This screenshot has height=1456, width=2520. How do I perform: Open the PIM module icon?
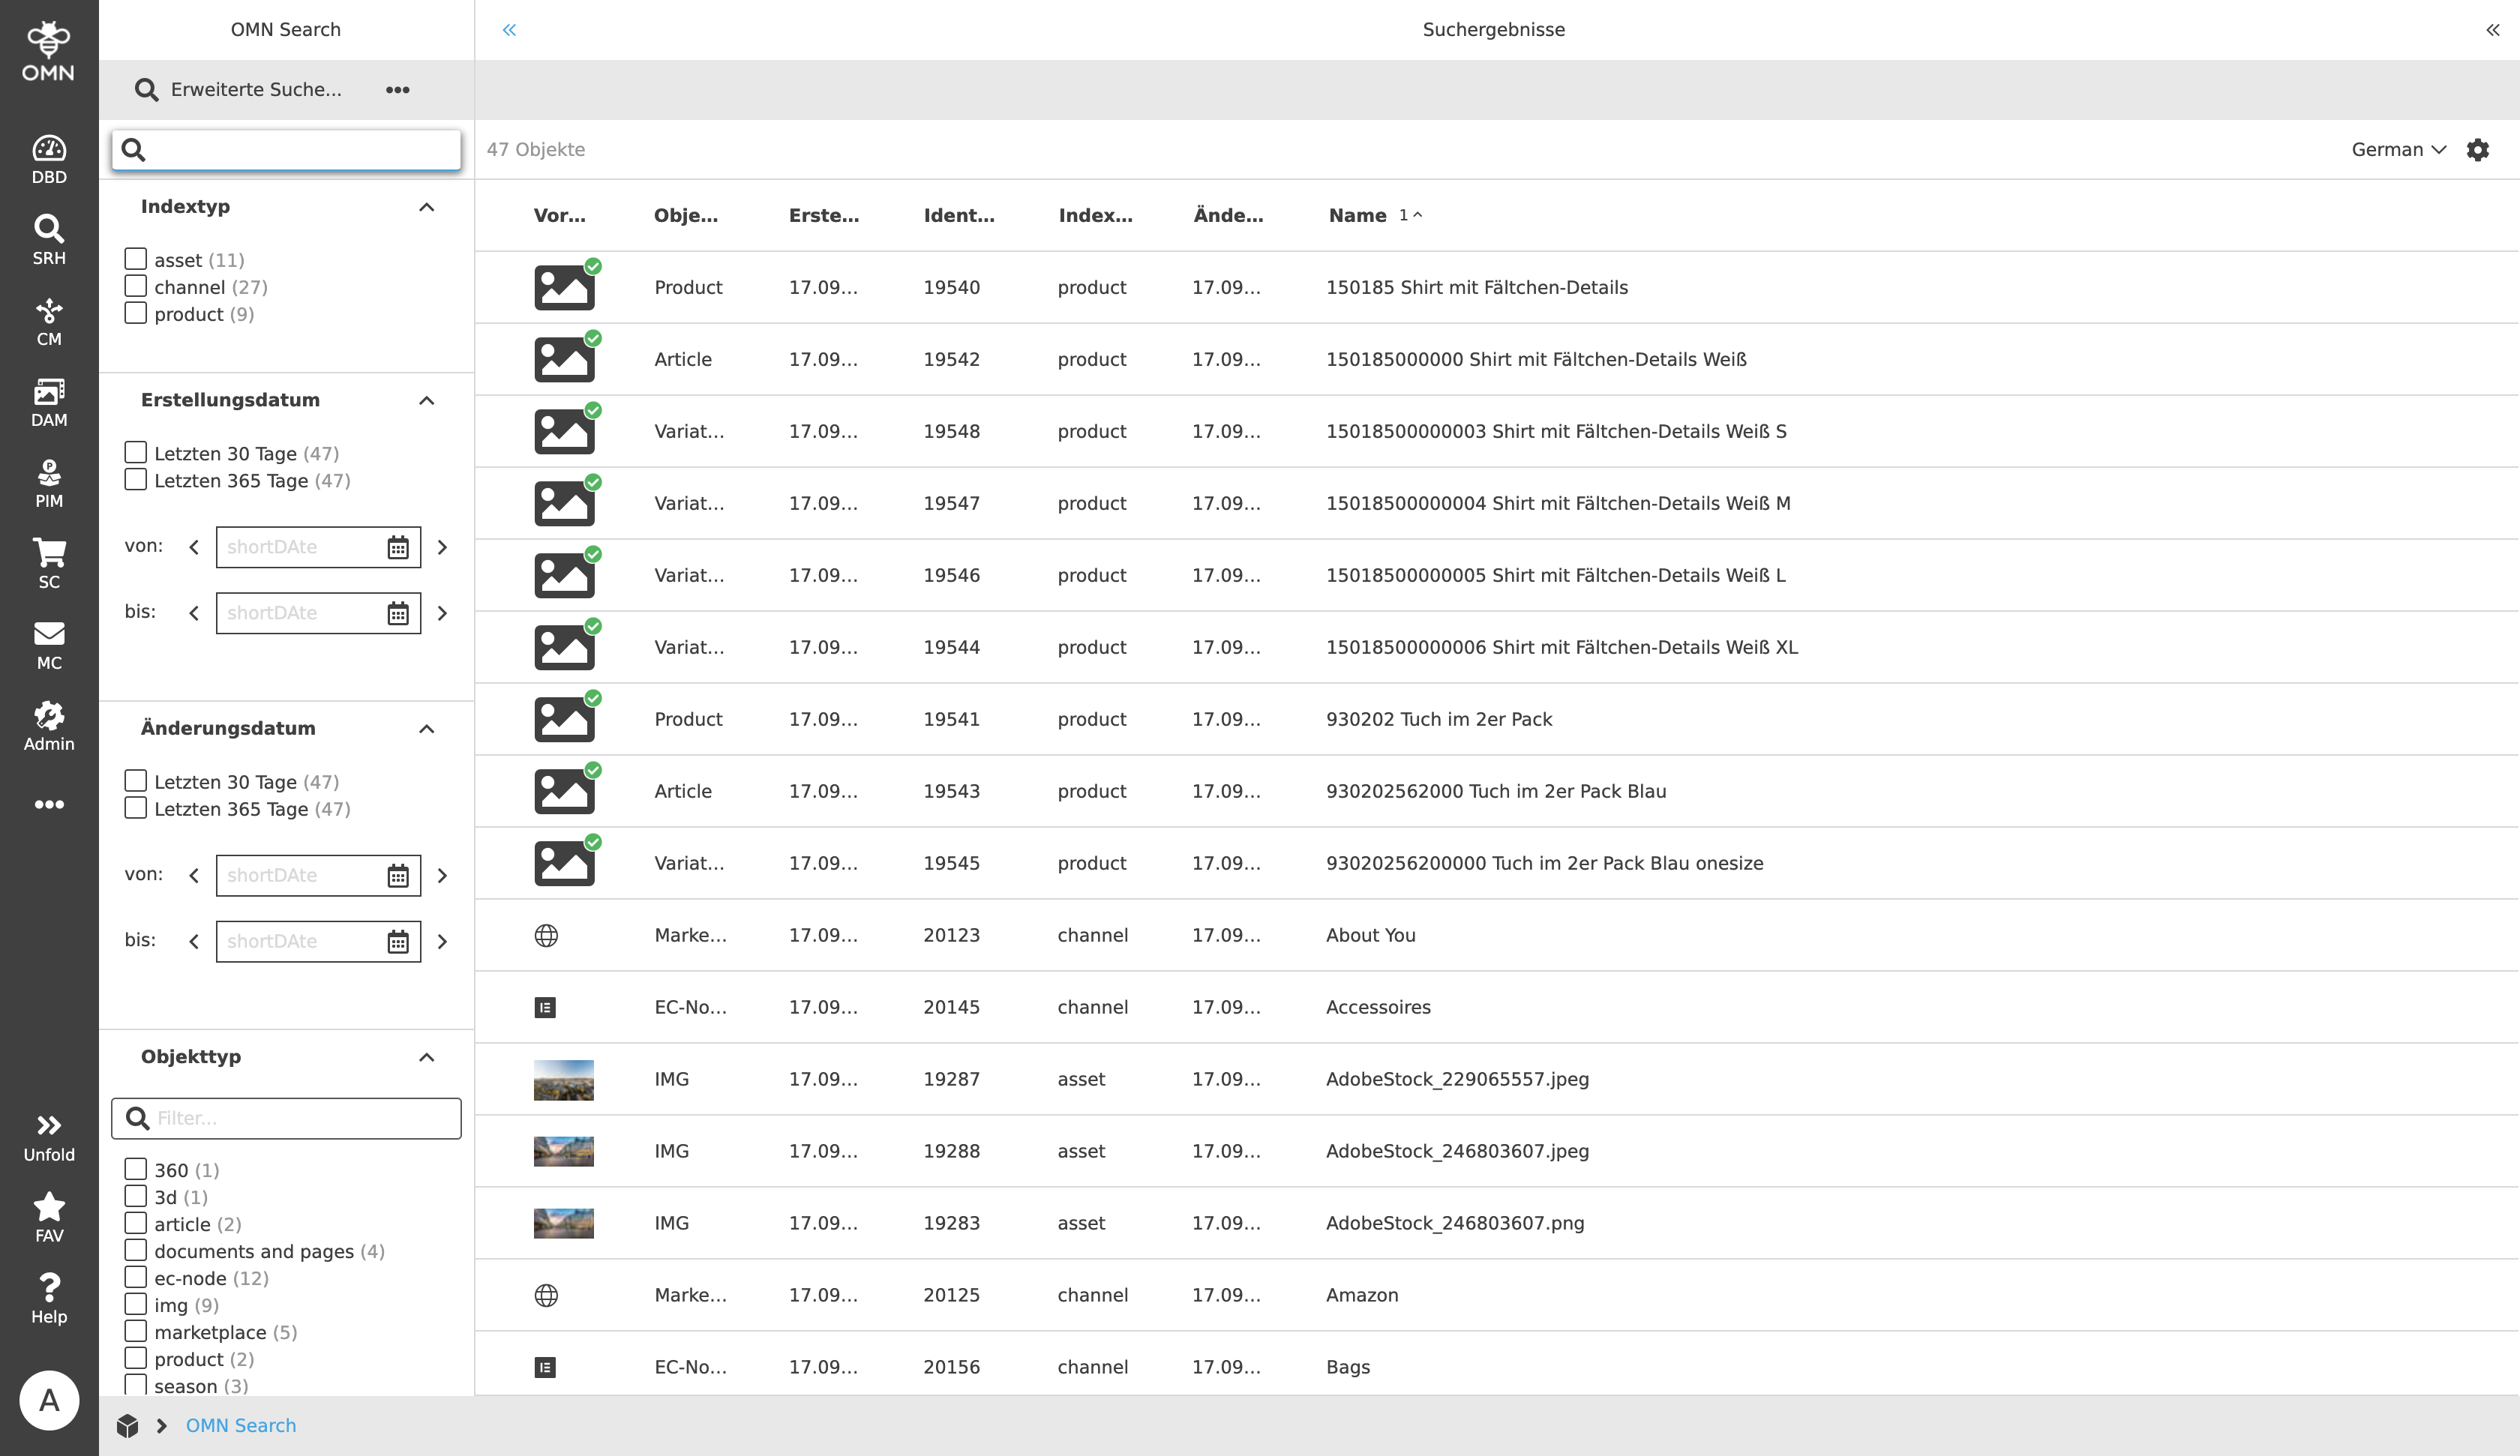(x=49, y=483)
